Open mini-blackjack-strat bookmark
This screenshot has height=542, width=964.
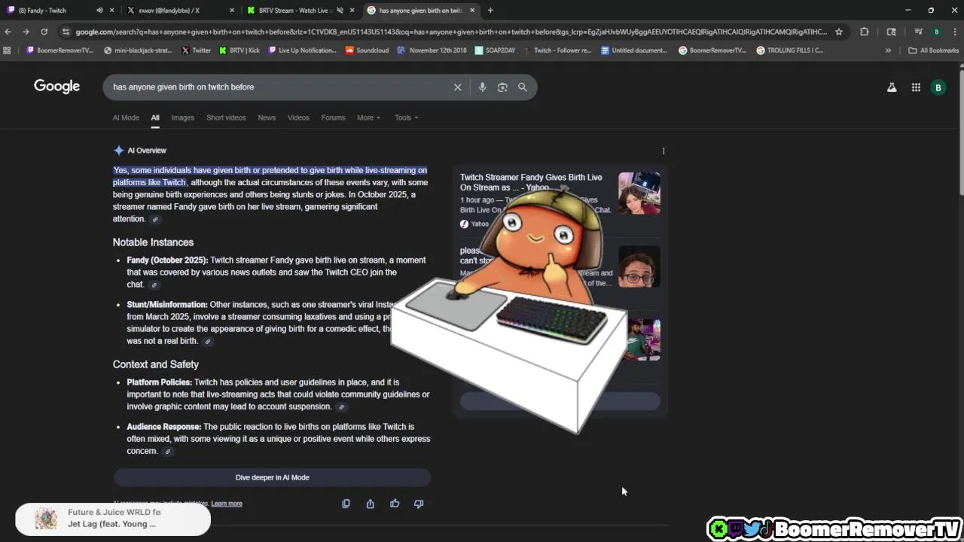pos(138,50)
